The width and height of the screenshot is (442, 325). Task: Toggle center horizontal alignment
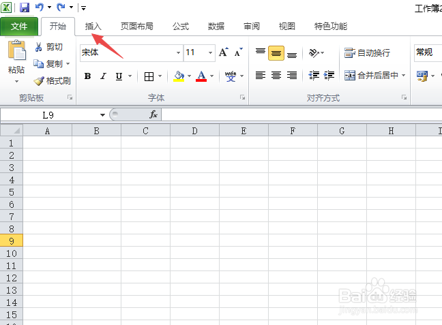[276, 75]
